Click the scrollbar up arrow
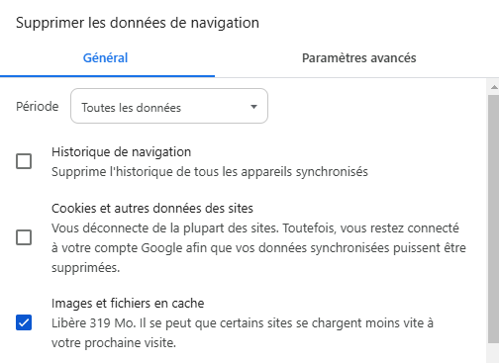Image resolution: width=499 pixels, height=363 pixels. tap(494, 87)
